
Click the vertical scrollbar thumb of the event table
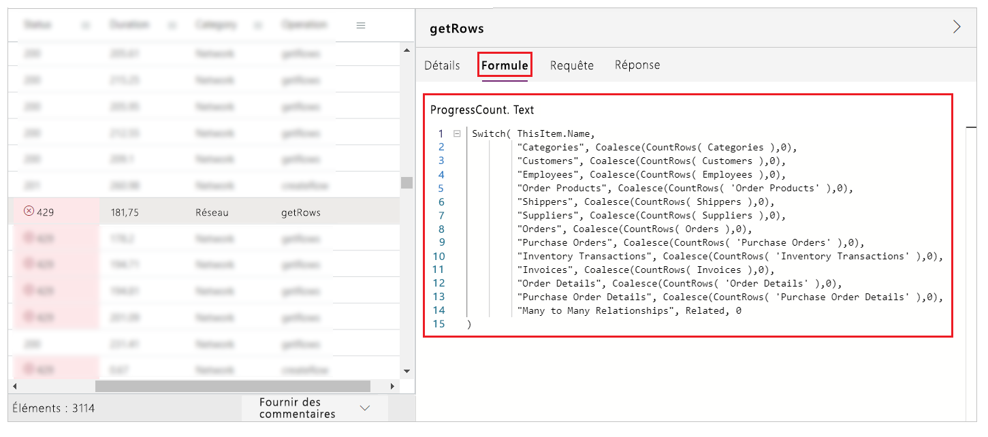(x=407, y=182)
